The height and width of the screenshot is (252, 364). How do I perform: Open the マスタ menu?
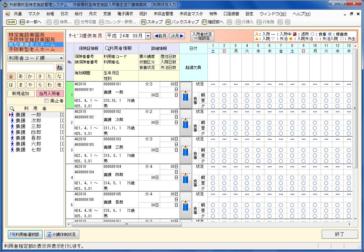point(34,14)
